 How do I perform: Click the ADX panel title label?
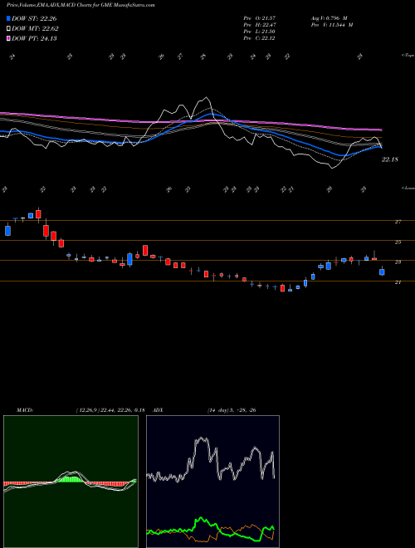pyautogui.click(x=159, y=410)
